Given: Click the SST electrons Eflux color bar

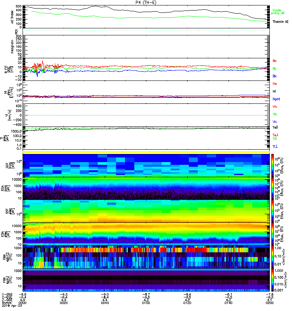Looking at the screenshot, I should point(273,211).
